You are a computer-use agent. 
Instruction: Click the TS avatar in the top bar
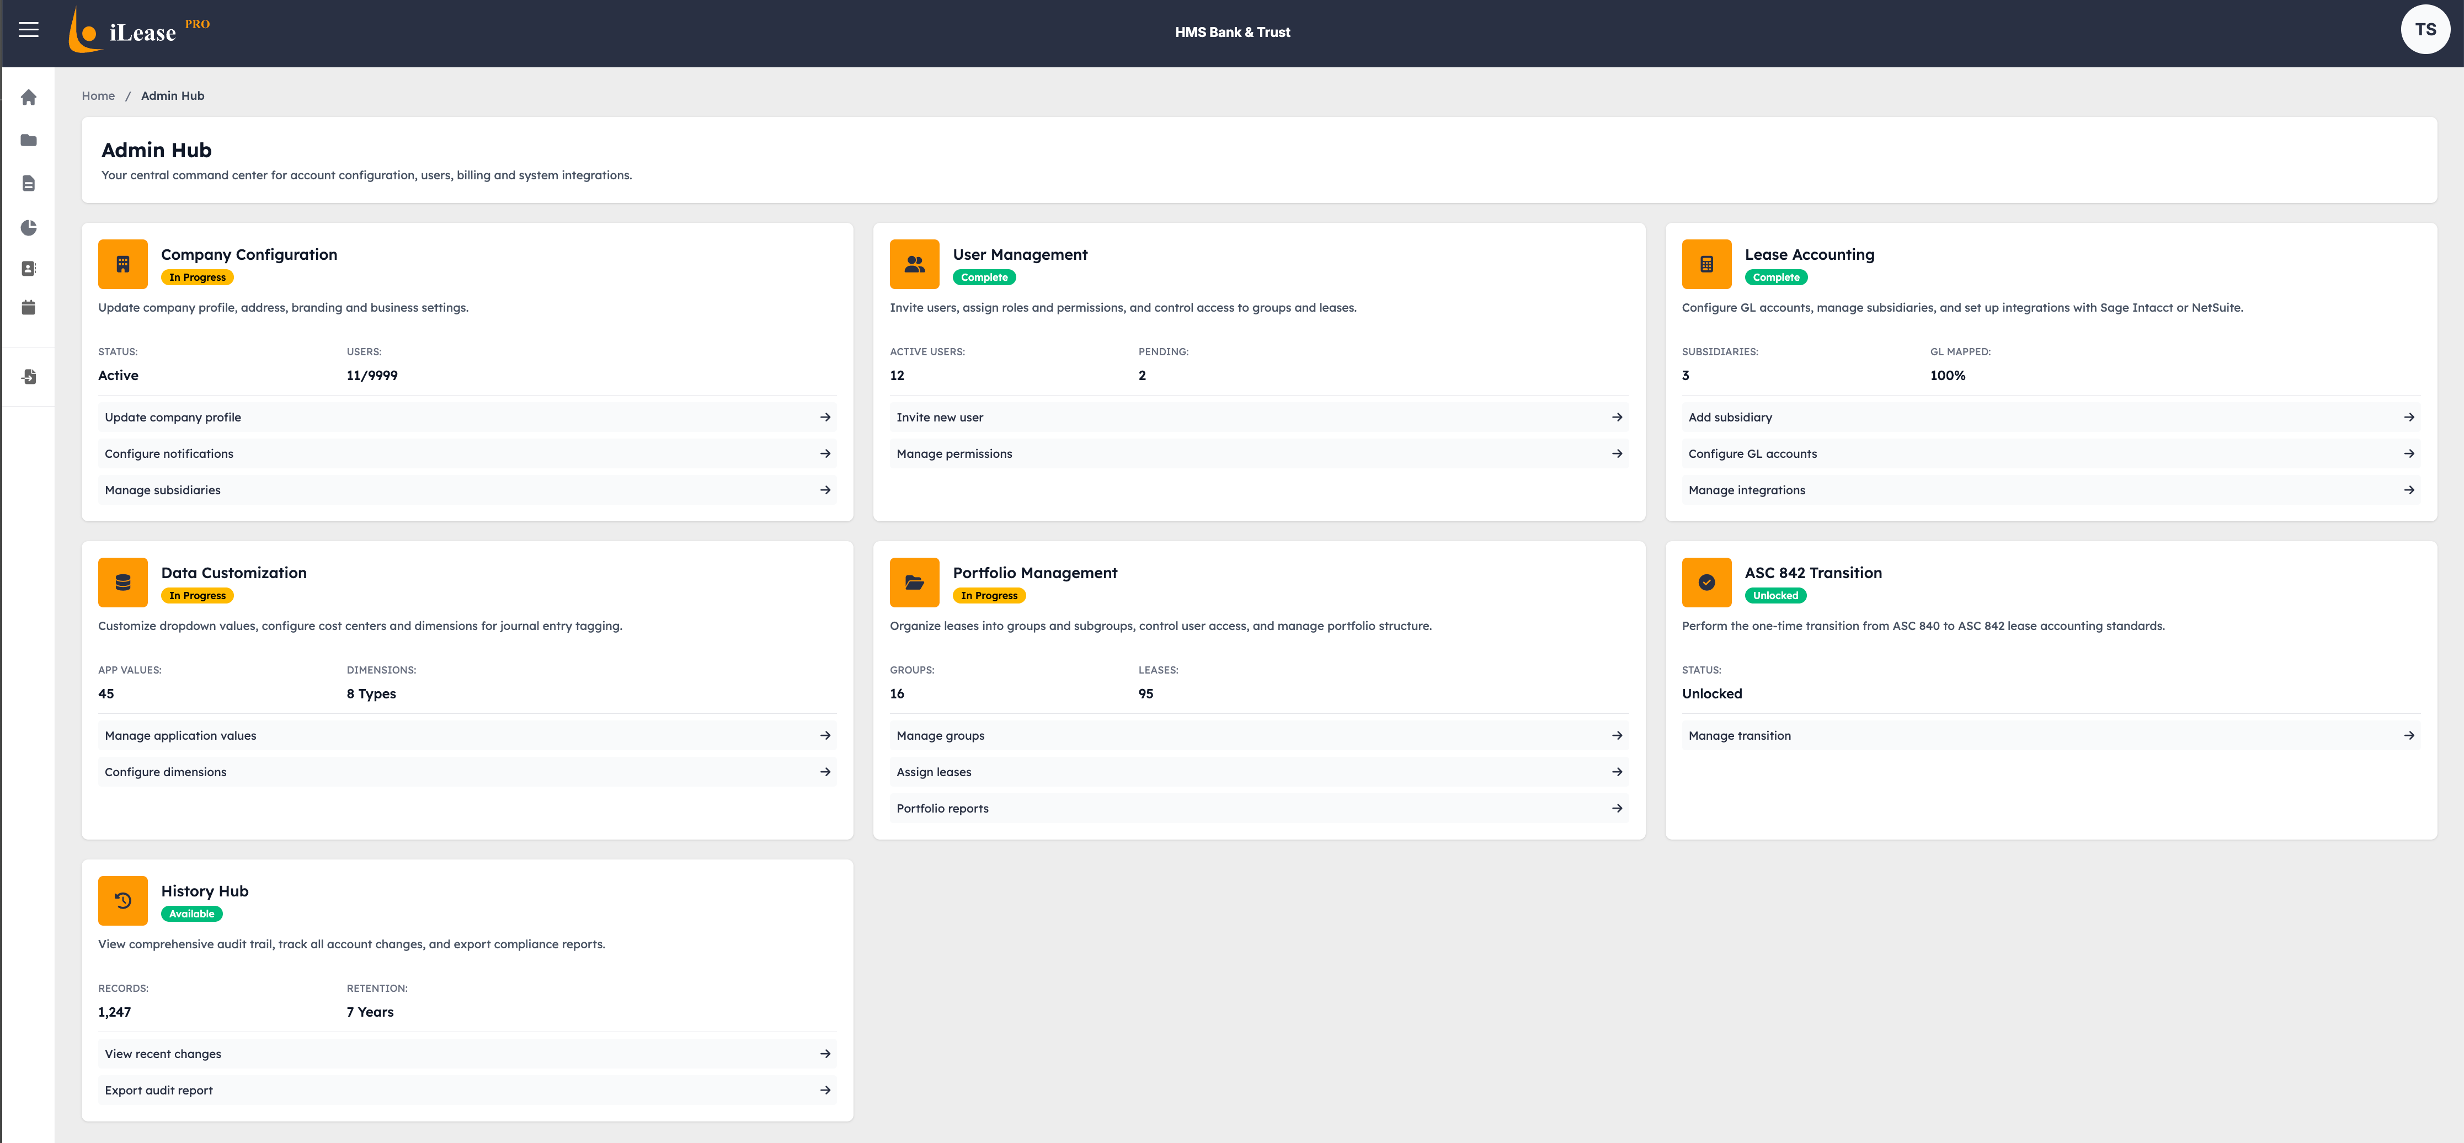(x=2426, y=29)
